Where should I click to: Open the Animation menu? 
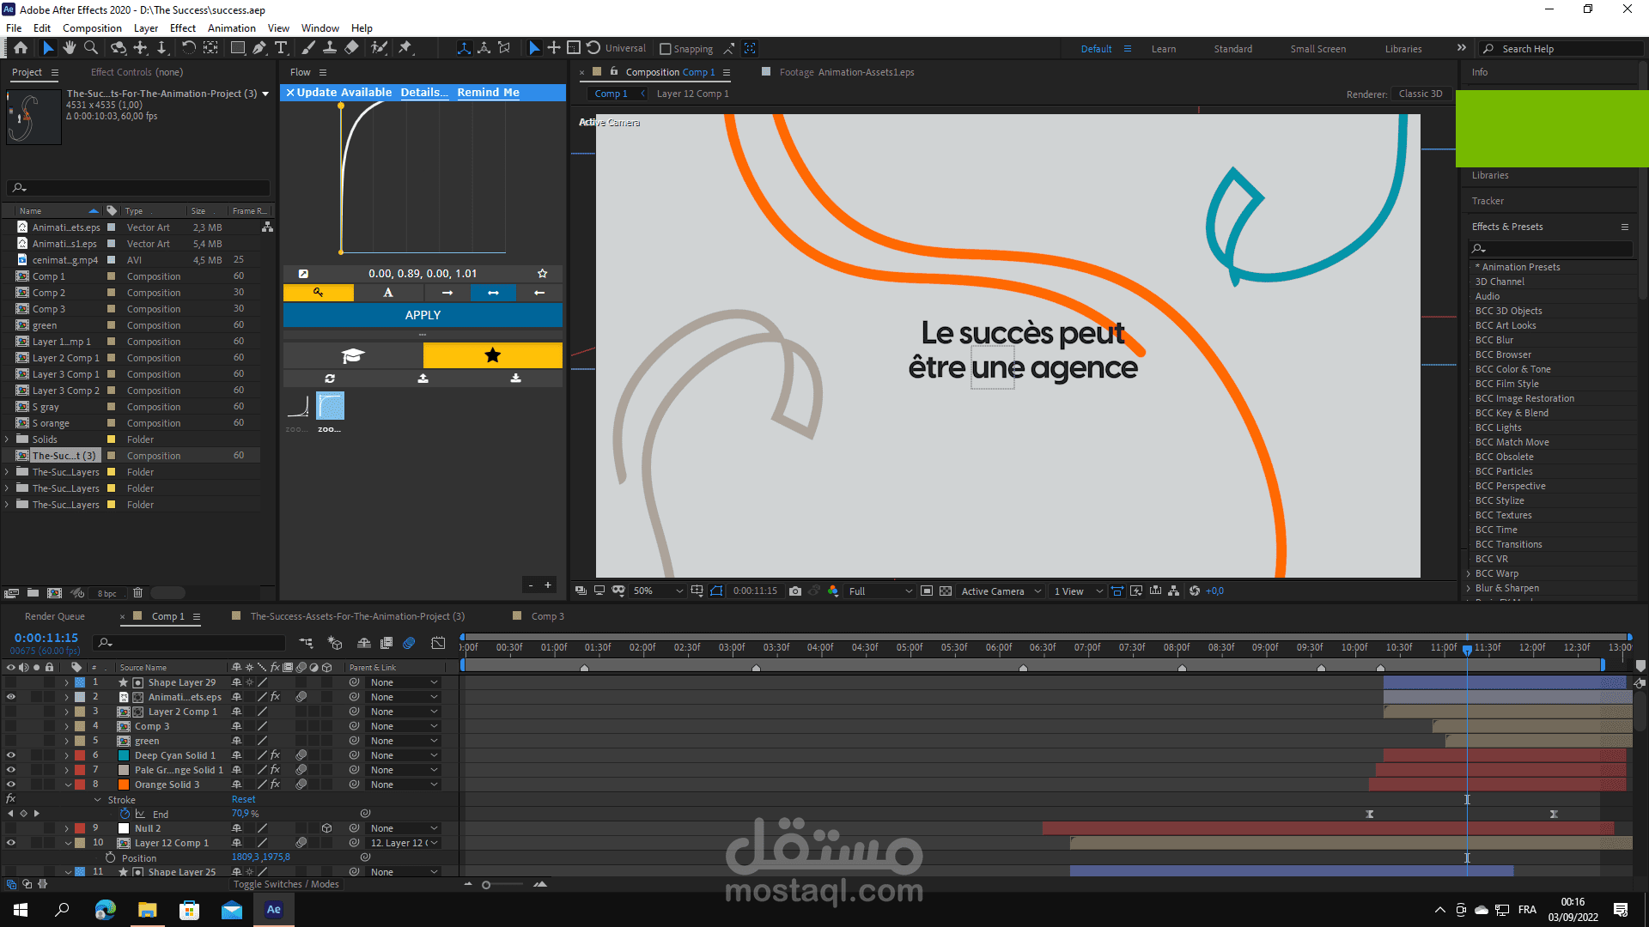[231, 28]
